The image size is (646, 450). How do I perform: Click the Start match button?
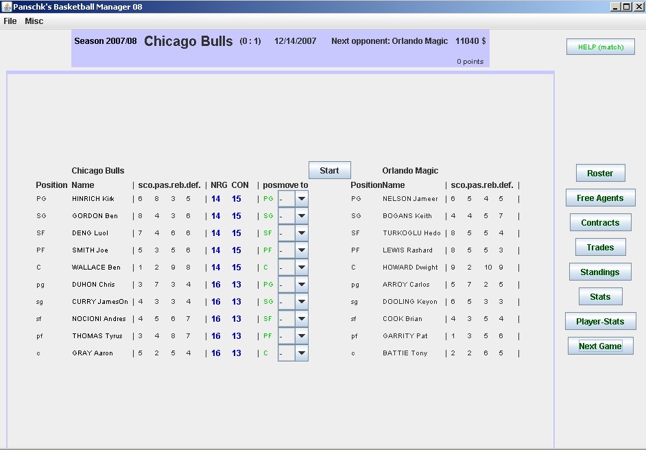(x=330, y=170)
